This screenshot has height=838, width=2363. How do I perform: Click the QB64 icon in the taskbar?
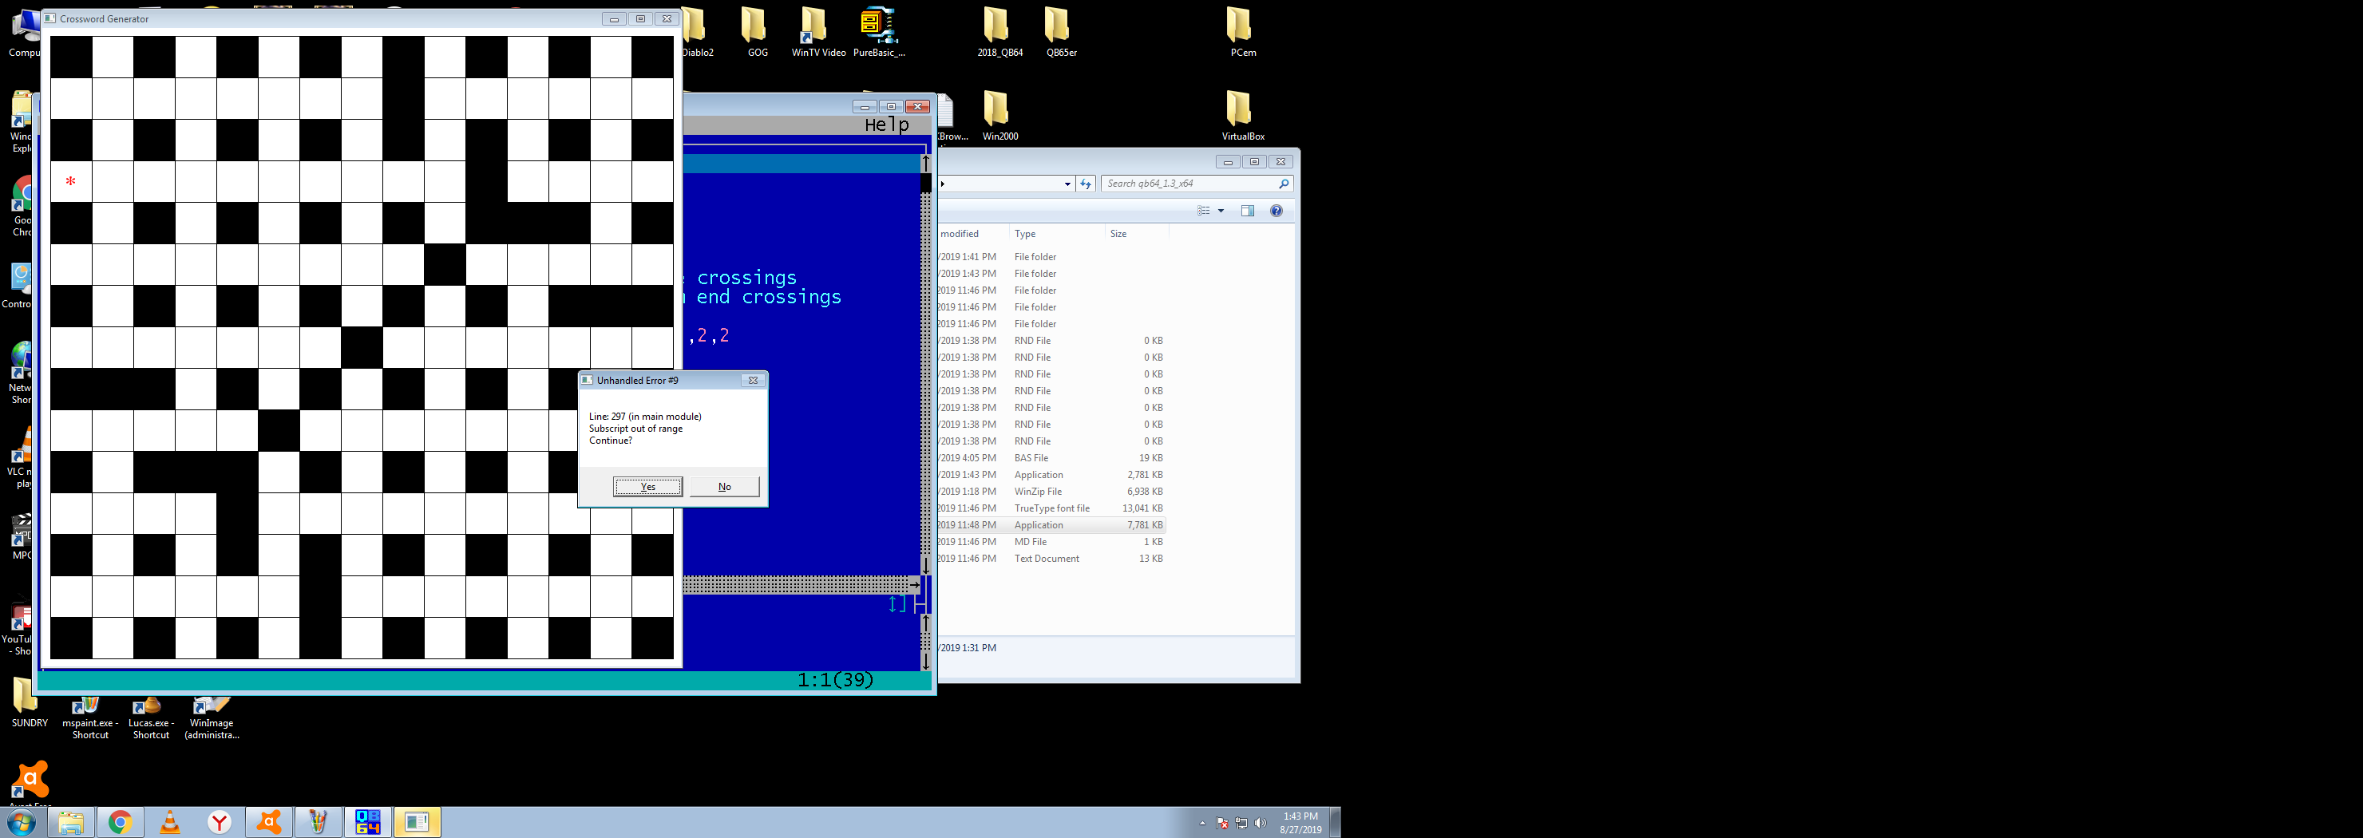point(368,822)
